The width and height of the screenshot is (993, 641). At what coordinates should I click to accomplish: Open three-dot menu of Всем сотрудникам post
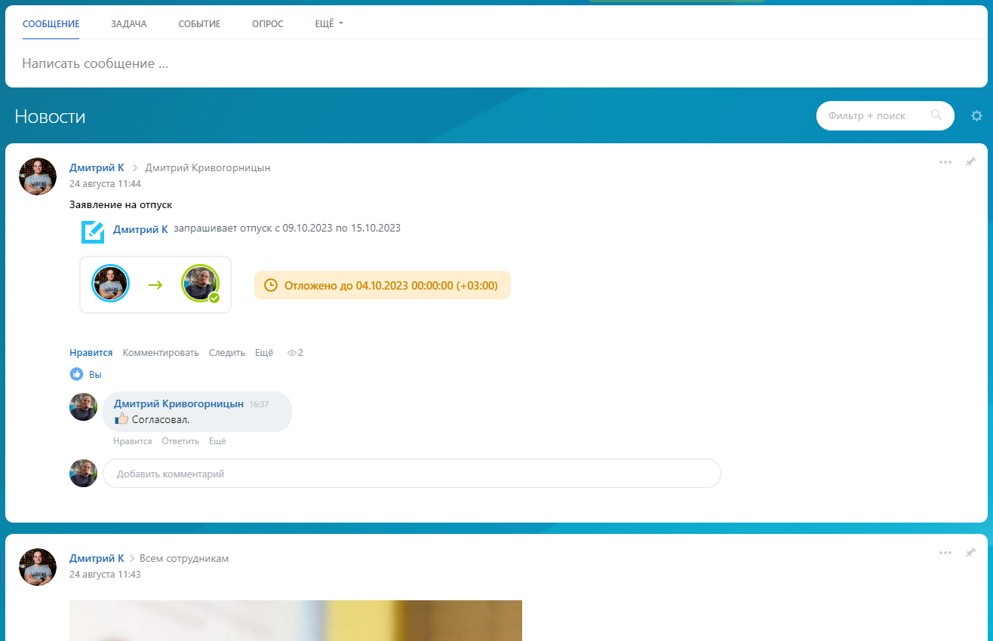pos(945,553)
